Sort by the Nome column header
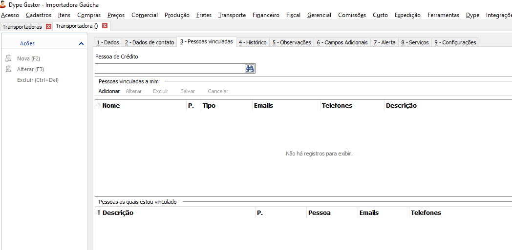Image resolution: width=512 pixels, height=250 pixels. pos(144,105)
